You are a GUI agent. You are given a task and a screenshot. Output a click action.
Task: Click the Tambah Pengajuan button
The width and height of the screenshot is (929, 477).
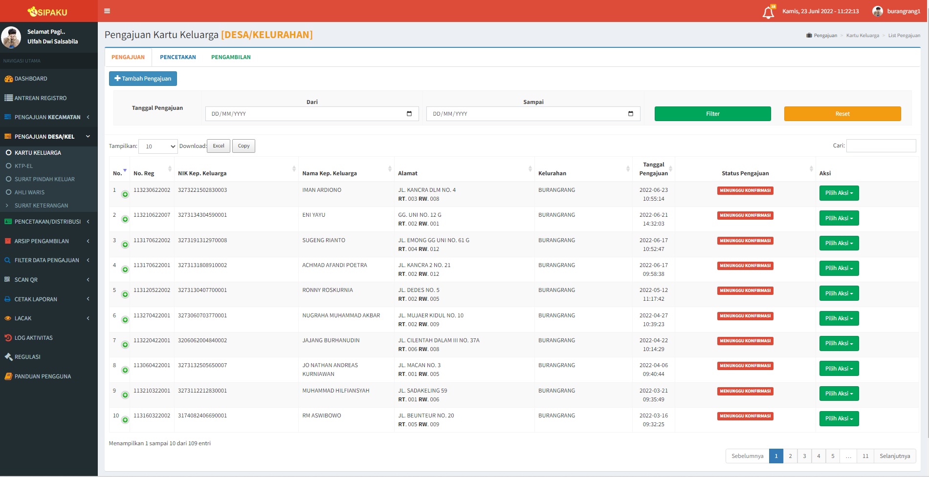click(x=143, y=79)
